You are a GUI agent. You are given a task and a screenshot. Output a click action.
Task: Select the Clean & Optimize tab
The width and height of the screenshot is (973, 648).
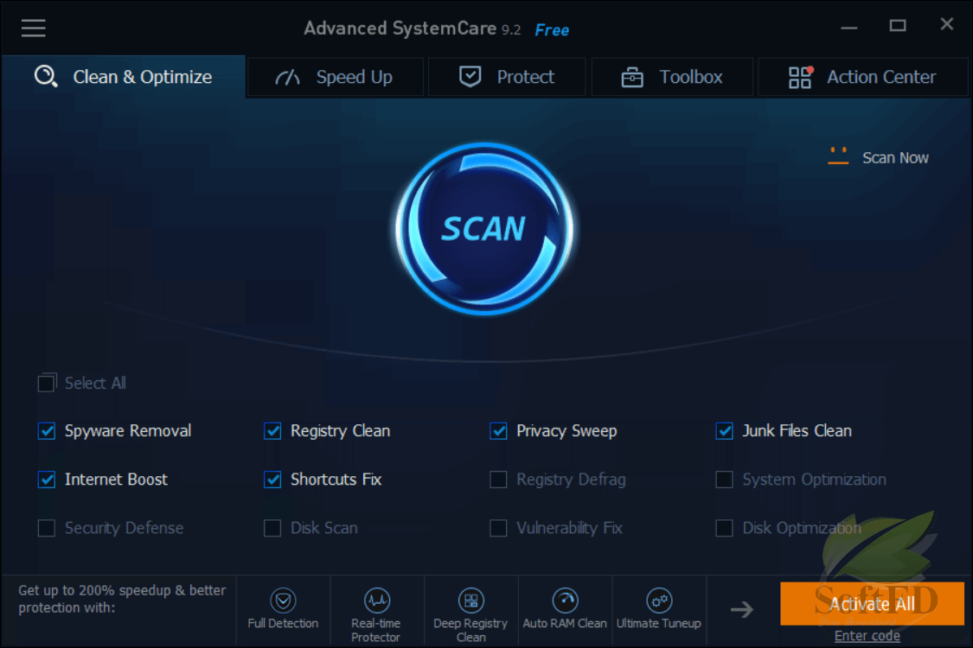tap(124, 77)
